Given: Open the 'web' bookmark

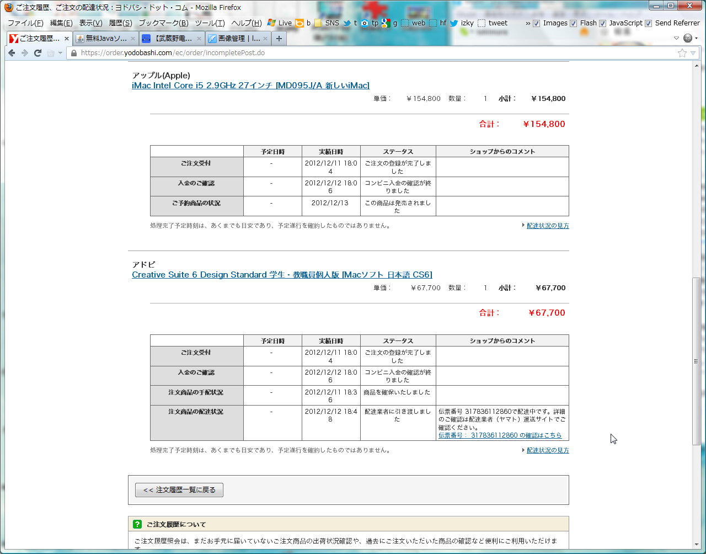Looking at the screenshot, I should [413, 23].
